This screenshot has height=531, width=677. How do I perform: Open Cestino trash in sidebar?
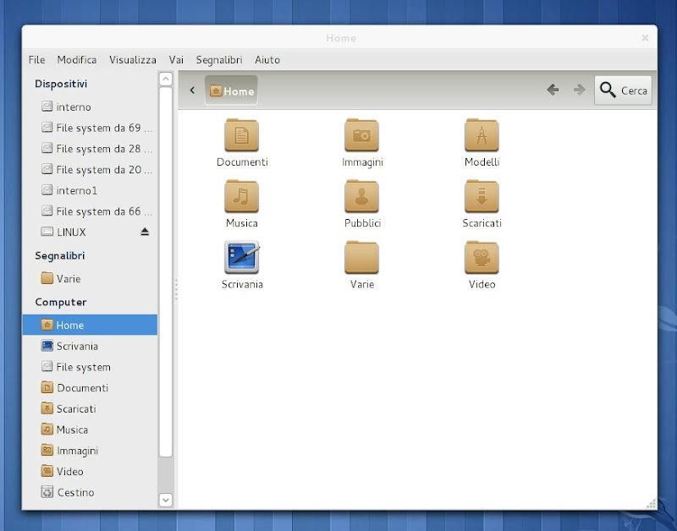click(90, 492)
